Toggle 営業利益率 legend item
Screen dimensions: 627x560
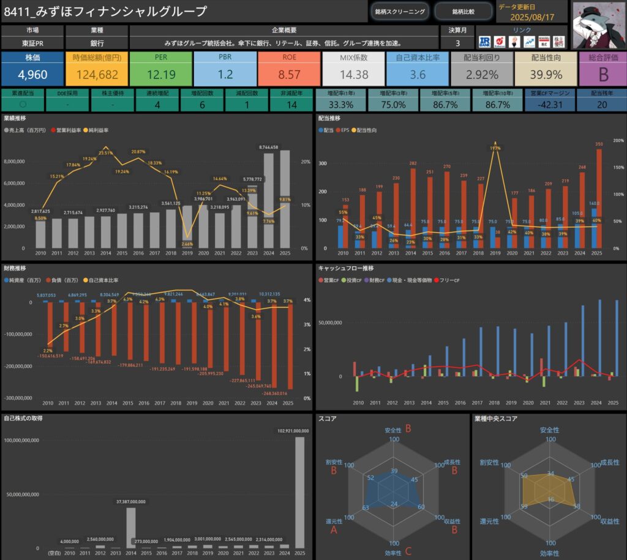pyautogui.click(x=66, y=130)
